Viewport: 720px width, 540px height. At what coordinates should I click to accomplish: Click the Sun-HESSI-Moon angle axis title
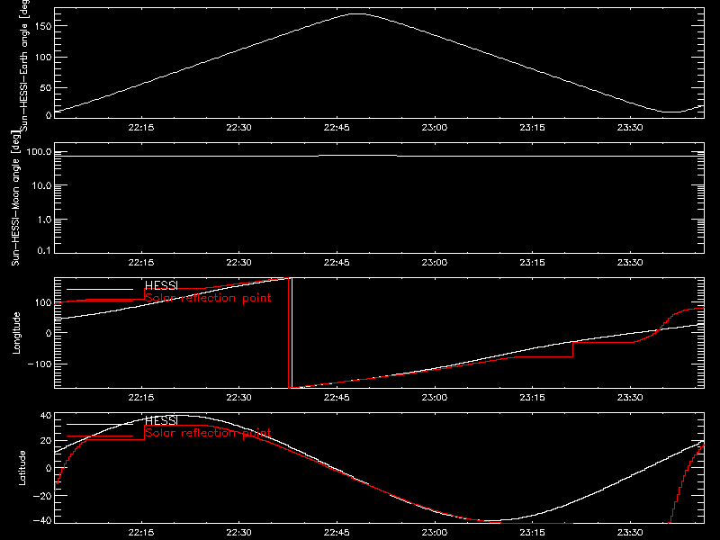coord(15,198)
